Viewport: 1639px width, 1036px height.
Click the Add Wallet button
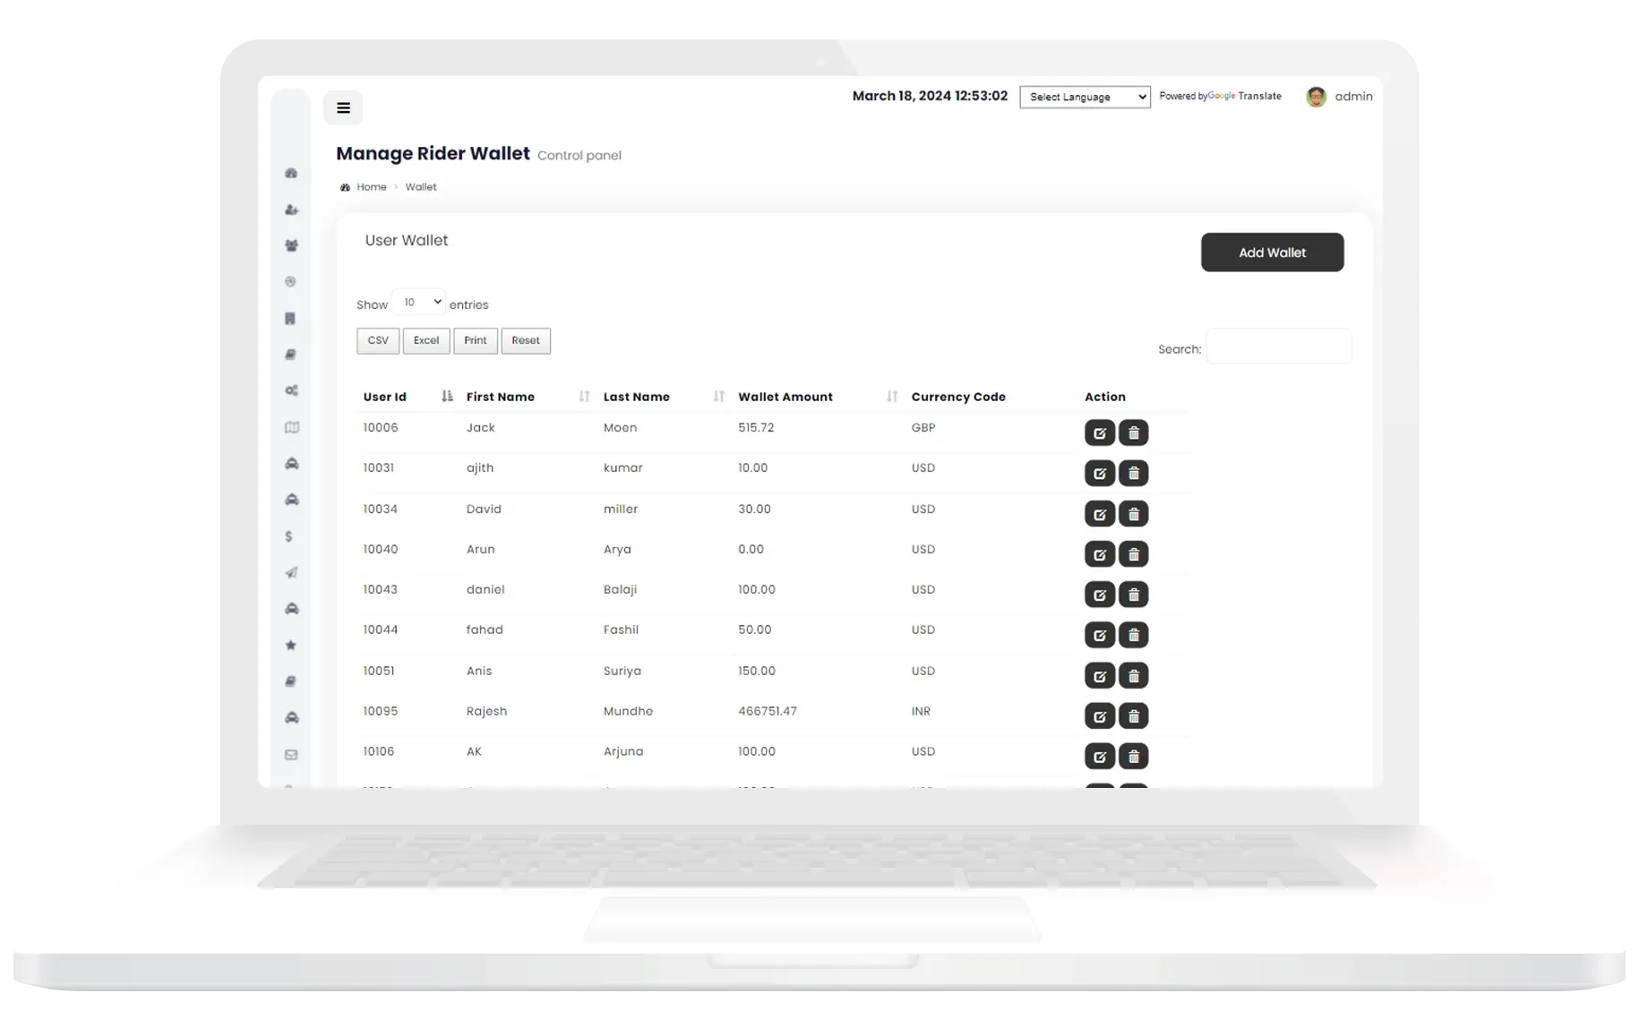pyautogui.click(x=1272, y=253)
